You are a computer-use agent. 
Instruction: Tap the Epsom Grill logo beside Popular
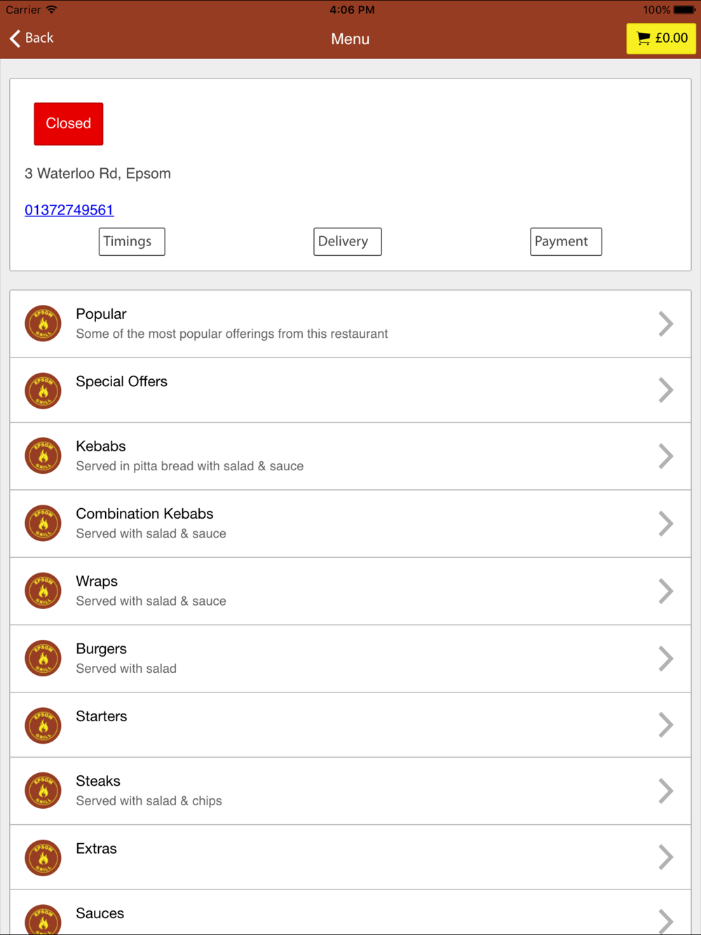click(43, 324)
